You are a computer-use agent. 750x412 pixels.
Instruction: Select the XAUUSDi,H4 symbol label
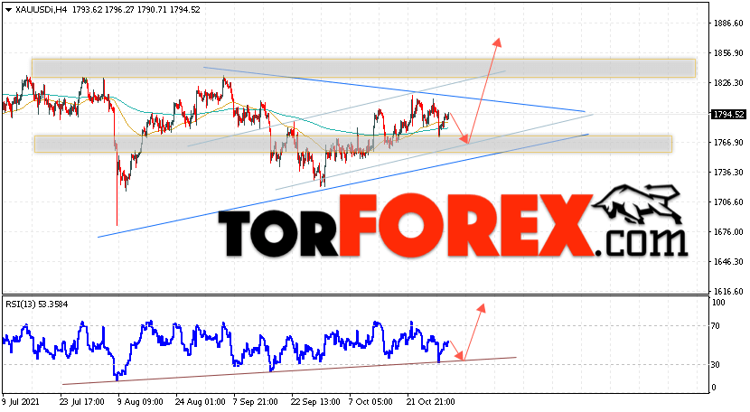point(42,10)
